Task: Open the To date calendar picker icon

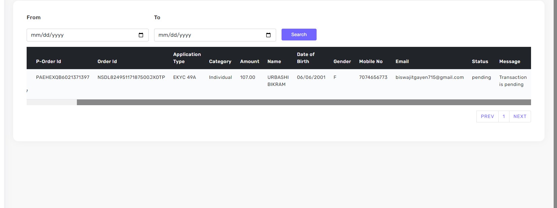Action: [268, 35]
